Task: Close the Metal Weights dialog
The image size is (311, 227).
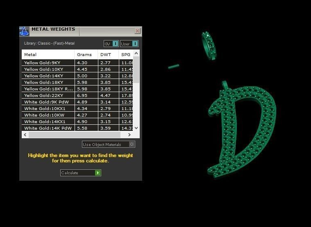Action: pyautogui.click(x=137, y=31)
